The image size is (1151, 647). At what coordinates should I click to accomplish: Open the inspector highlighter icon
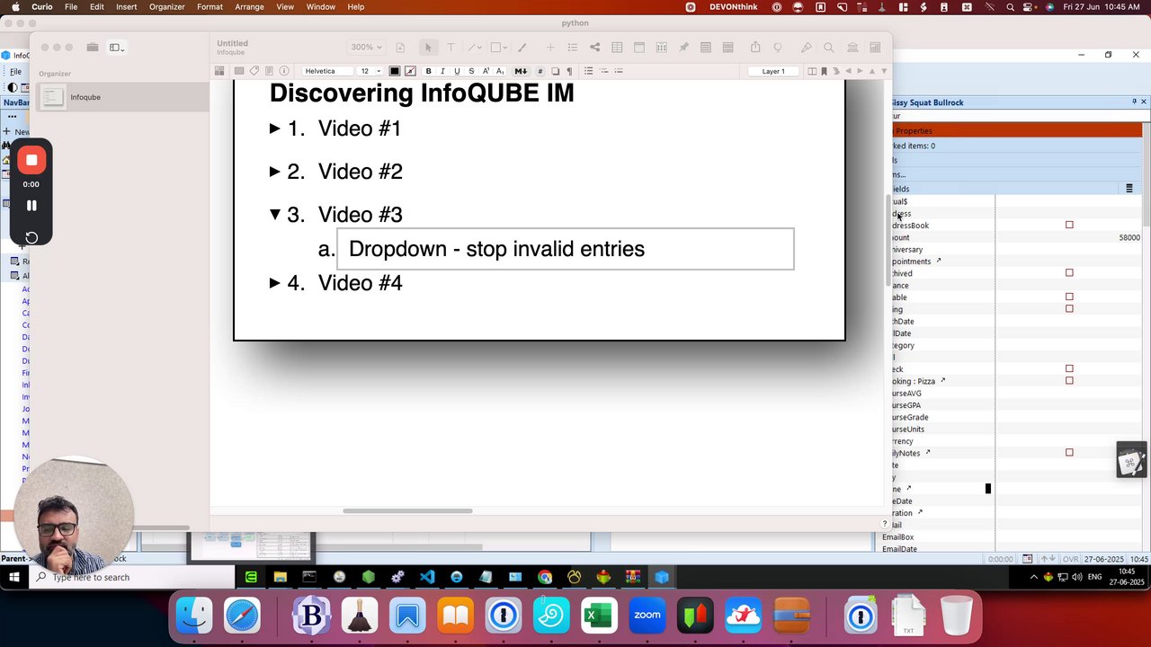(806, 48)
